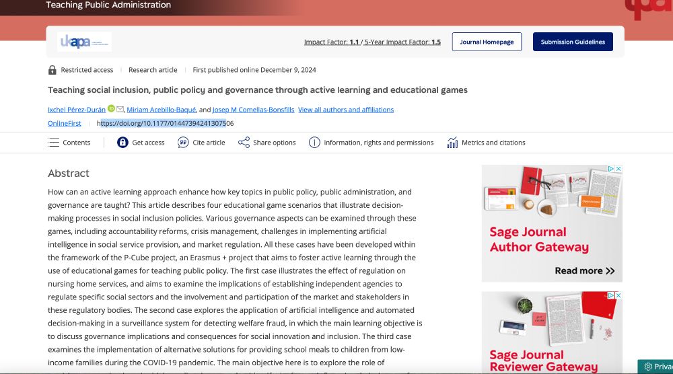Image resolution: width=673 pixels, height=374 pixels.
Task: Click the article title text
Action: [258, 90]
